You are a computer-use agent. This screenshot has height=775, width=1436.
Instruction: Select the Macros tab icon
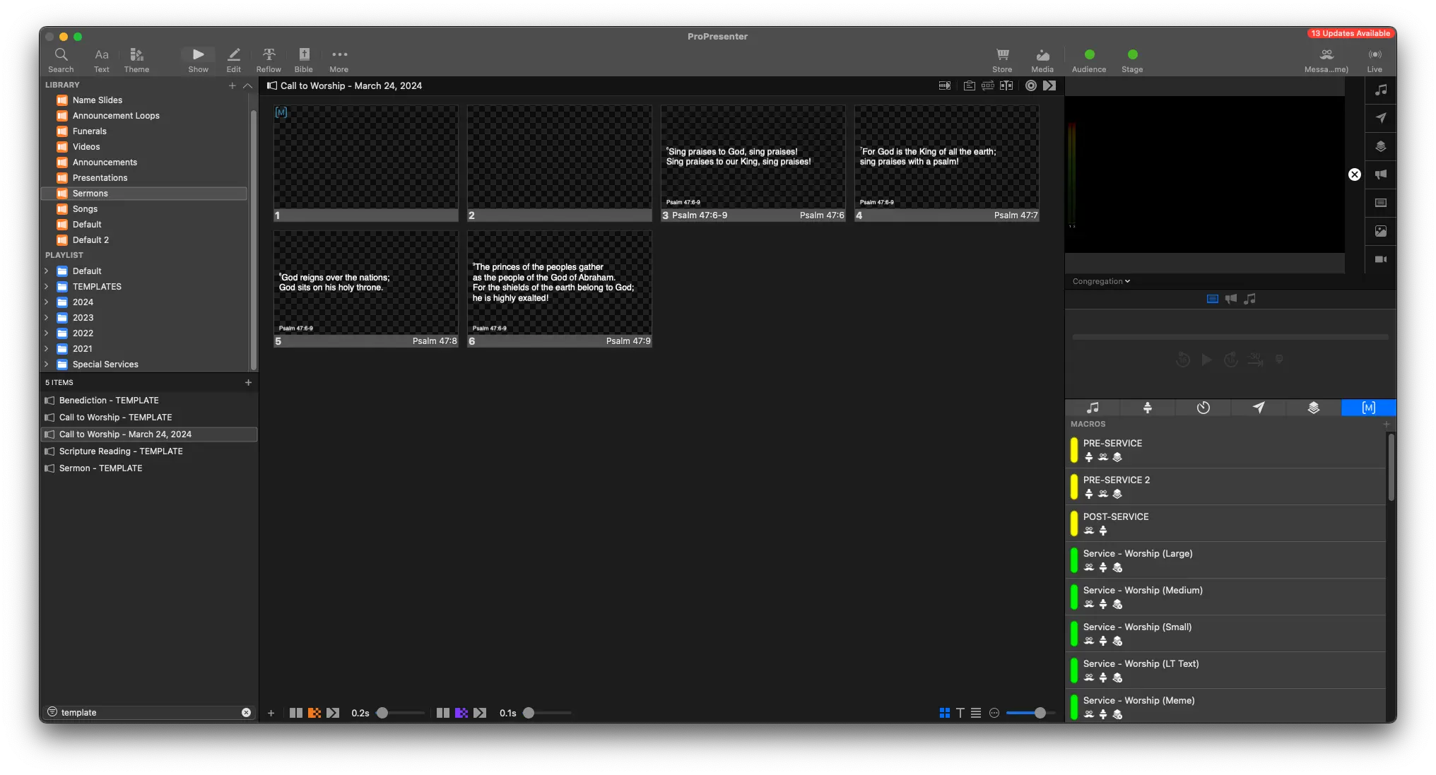pos(1368,408)
